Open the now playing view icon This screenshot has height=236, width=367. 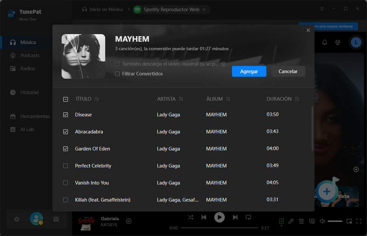pos(281,221)
